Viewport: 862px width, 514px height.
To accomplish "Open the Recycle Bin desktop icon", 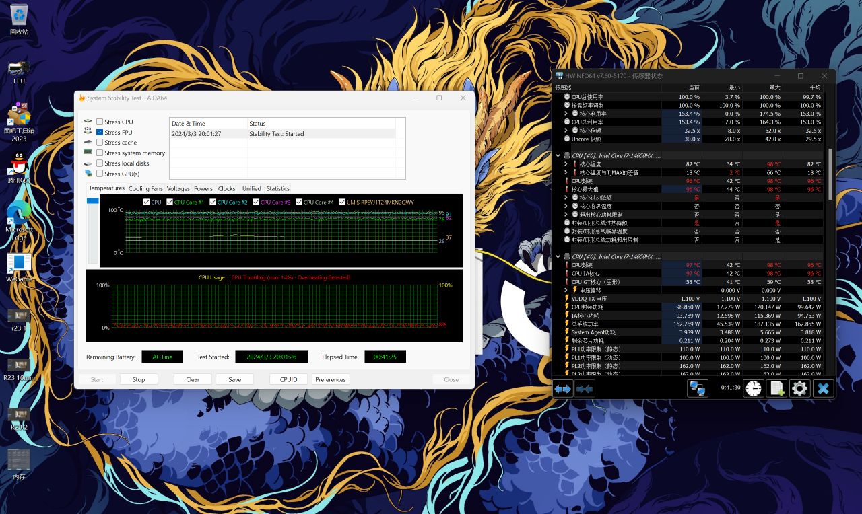I will coord(19,19).
